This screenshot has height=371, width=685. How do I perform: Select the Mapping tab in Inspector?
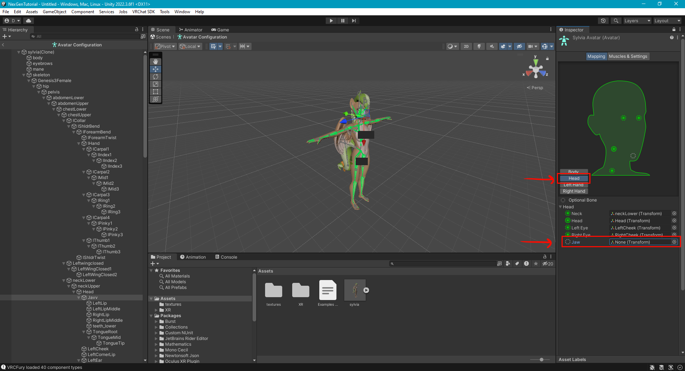pyautogui.click(x=596, y=56)
